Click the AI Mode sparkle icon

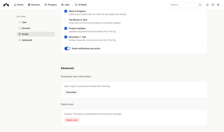click(76, 5)
